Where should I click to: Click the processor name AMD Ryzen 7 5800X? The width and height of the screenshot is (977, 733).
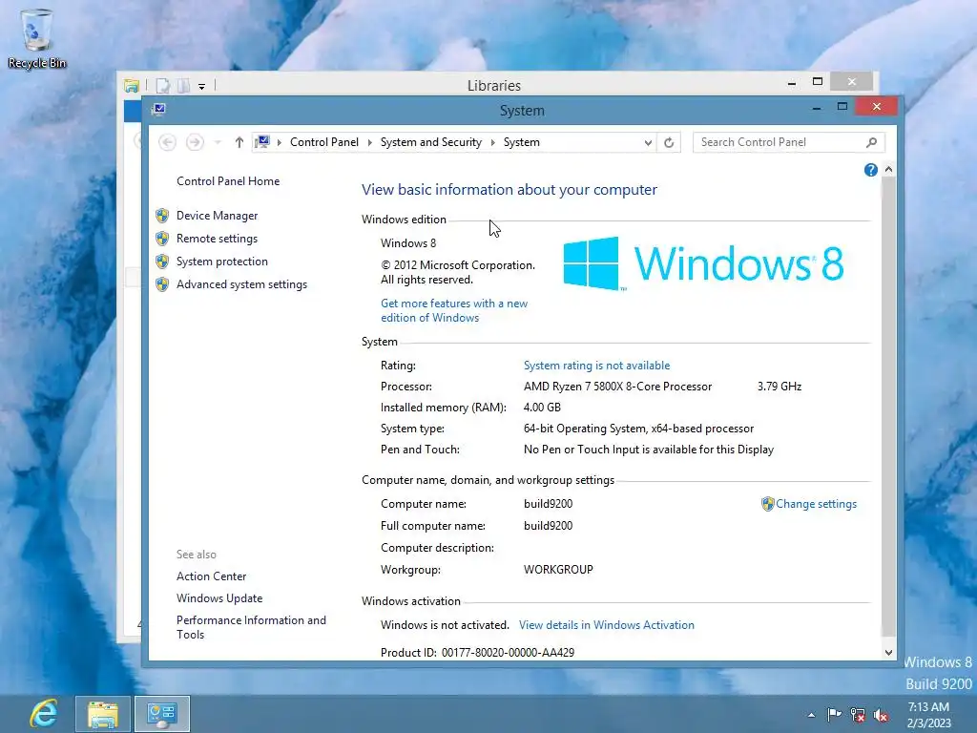point(617,387)
